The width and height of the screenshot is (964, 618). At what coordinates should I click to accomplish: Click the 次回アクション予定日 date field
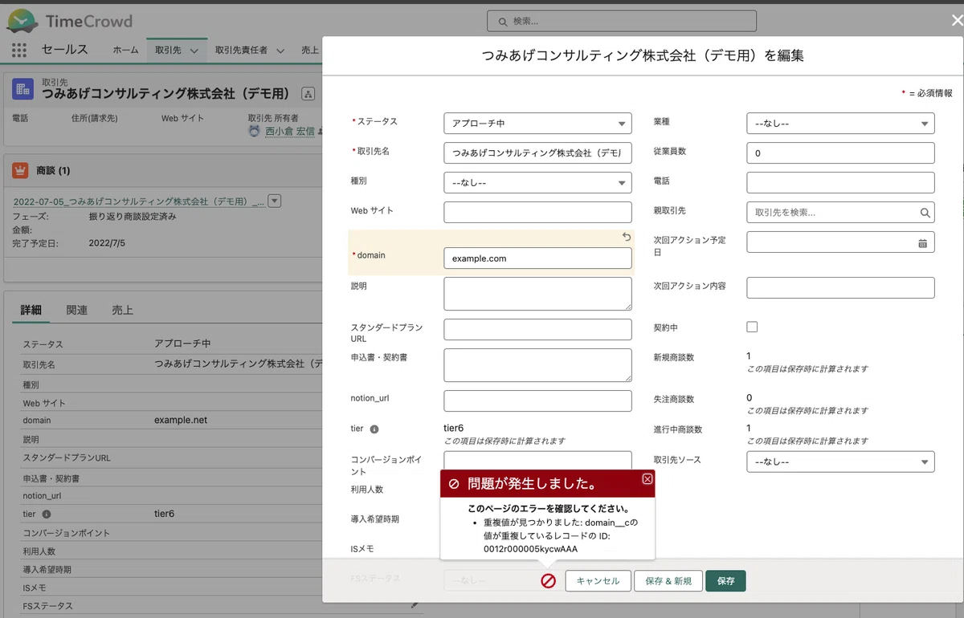pos(840,242)
